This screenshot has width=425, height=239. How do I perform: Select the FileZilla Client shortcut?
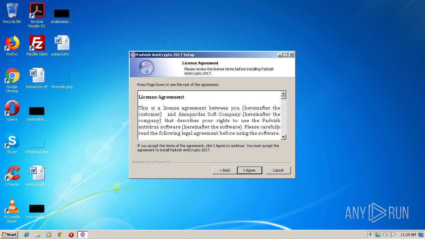(x=37, y=46)
